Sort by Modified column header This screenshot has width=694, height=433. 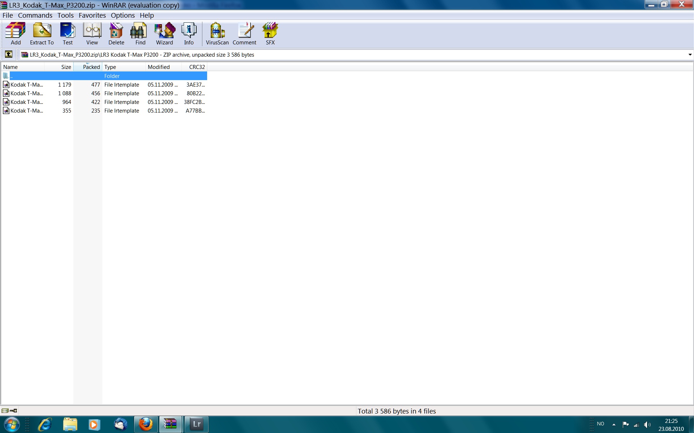click(x=163, y=67)
